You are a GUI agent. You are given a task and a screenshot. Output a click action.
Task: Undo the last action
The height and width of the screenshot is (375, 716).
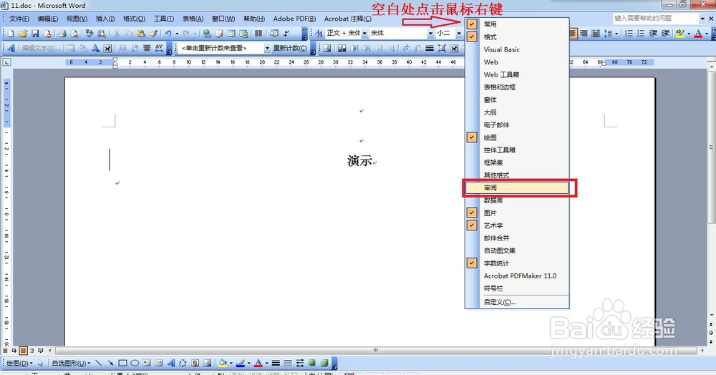(x=168, y=34)
